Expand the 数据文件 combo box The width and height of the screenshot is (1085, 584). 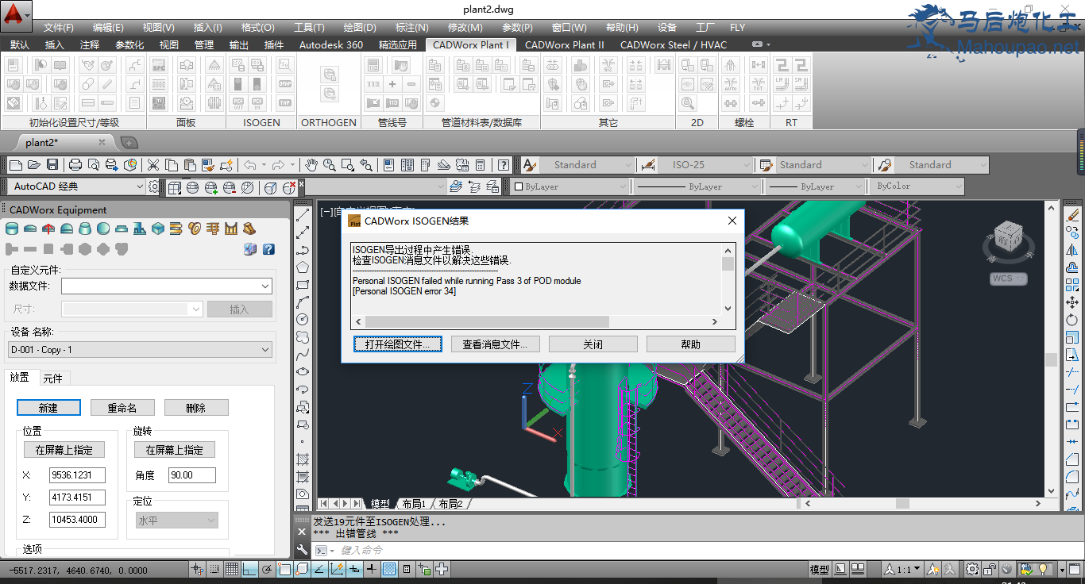tap(167, 286)
